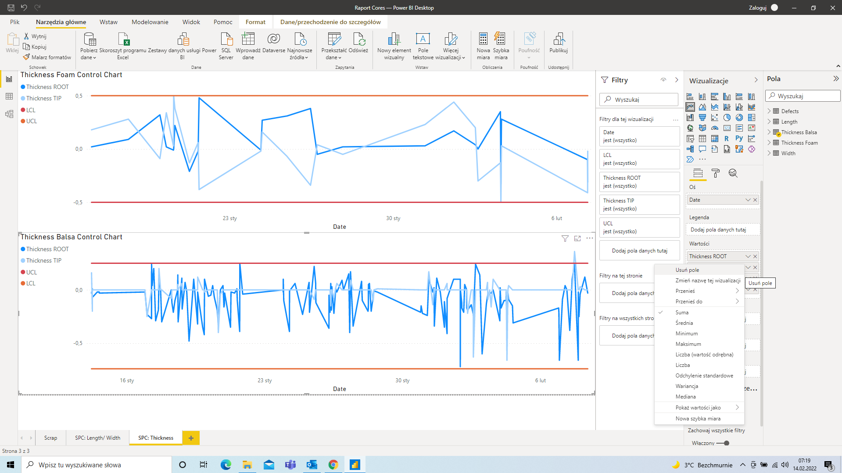Screen dimensions: 842x473
Task: Open the Format paint roller tab
Action: click(716, 173)
